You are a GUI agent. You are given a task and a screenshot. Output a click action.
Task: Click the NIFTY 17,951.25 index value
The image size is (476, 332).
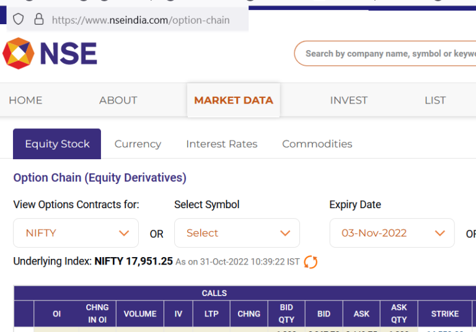(134, 261)
